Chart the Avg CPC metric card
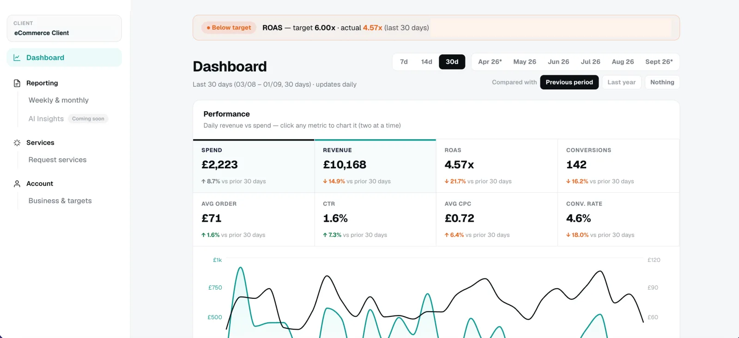Viewport: 739px width, 338px height. coord(497,219)
